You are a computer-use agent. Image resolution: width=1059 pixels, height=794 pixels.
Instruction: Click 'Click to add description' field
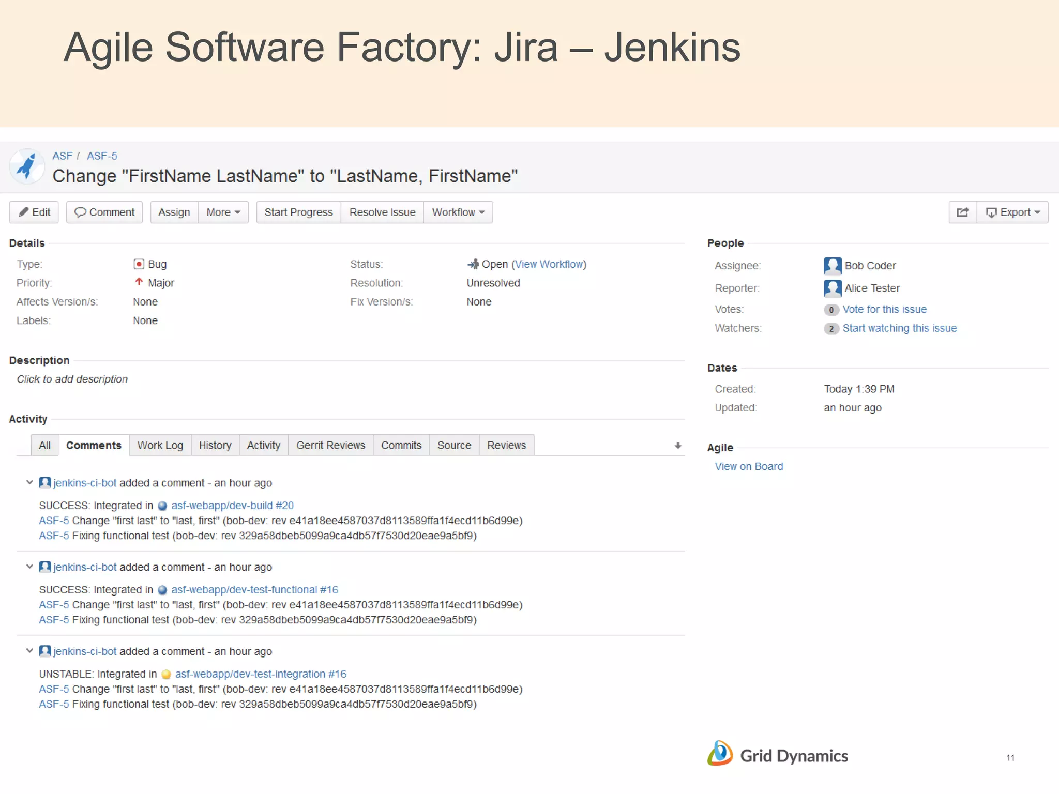click(x=72, y=379)
